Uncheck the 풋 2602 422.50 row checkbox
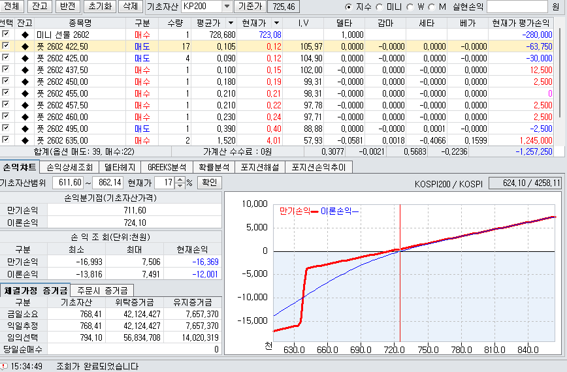 5,46
